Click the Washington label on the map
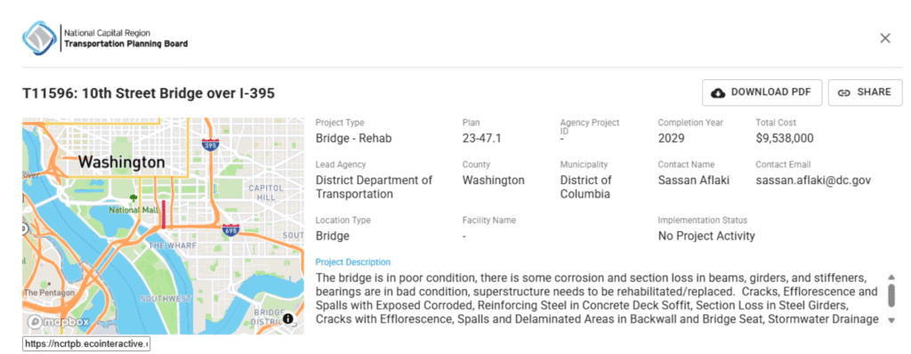 pos(121,162)
